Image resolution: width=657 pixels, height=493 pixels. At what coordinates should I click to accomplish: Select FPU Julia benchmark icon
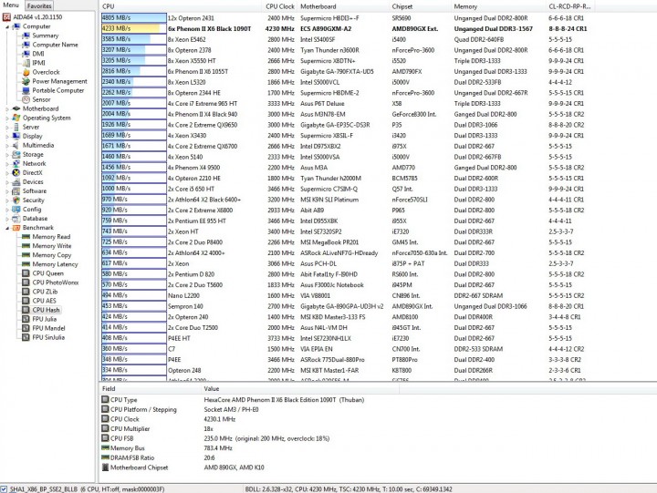(26, 319)
